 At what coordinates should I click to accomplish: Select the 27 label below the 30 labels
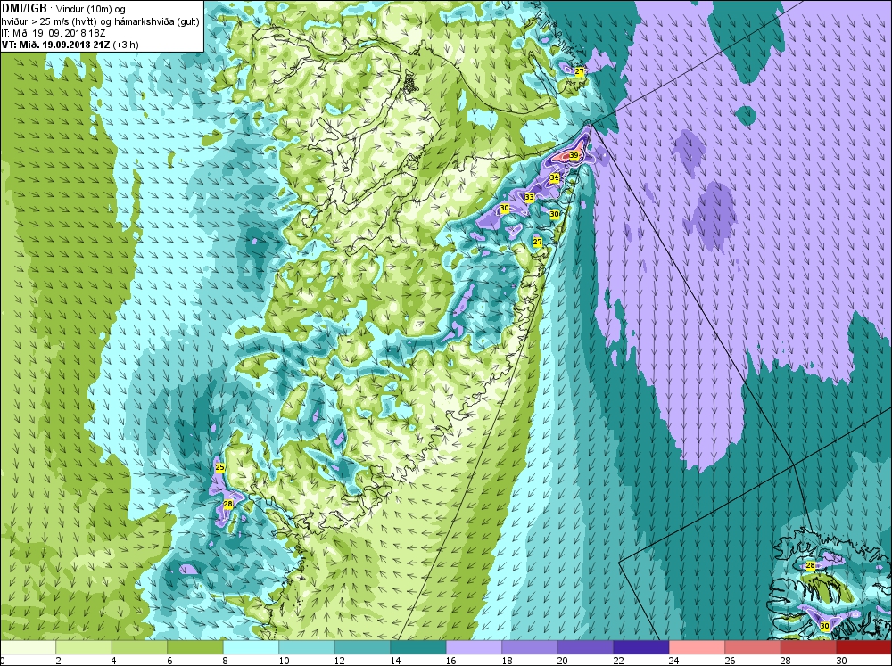point(538,242)
